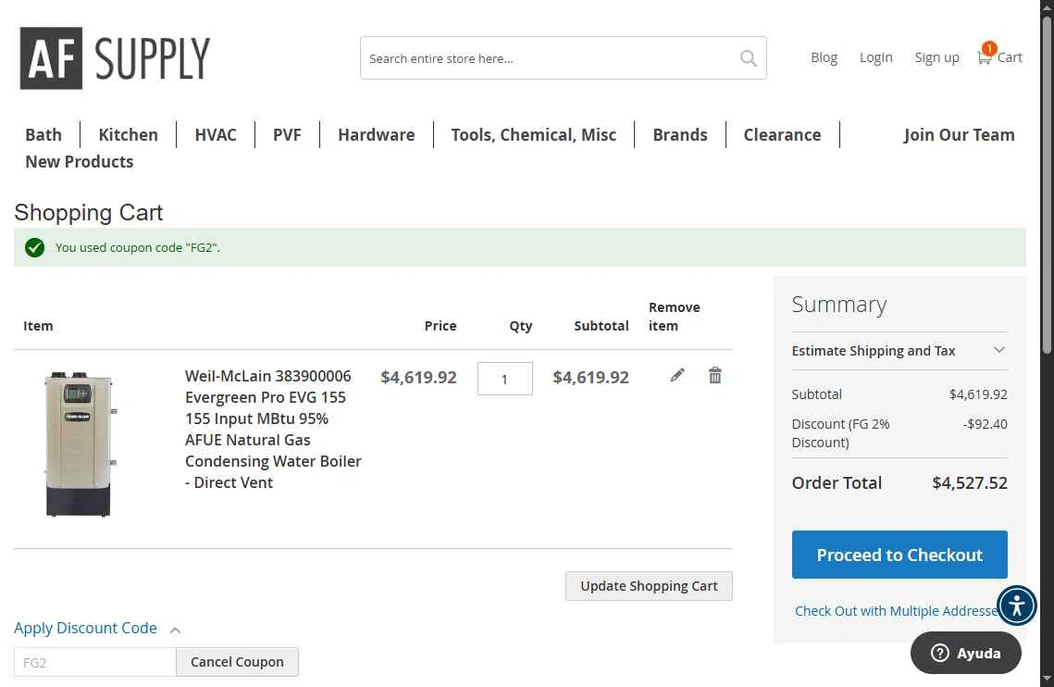
Task: Click the discount amount -$92.40
Action: (x=985, y=424)
